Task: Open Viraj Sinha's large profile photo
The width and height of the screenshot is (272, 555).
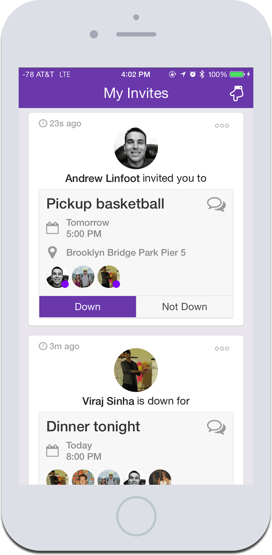Action: 136,370
